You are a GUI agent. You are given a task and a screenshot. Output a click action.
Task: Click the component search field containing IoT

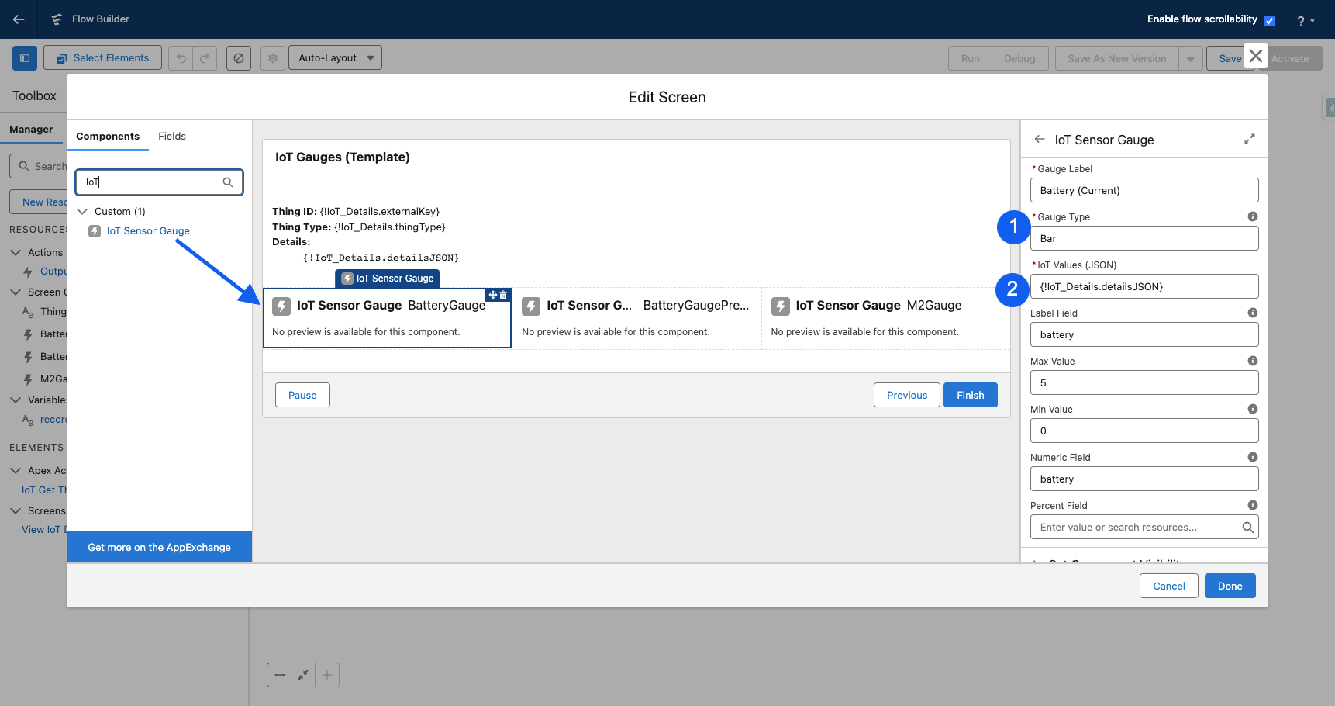click(159, 182)
